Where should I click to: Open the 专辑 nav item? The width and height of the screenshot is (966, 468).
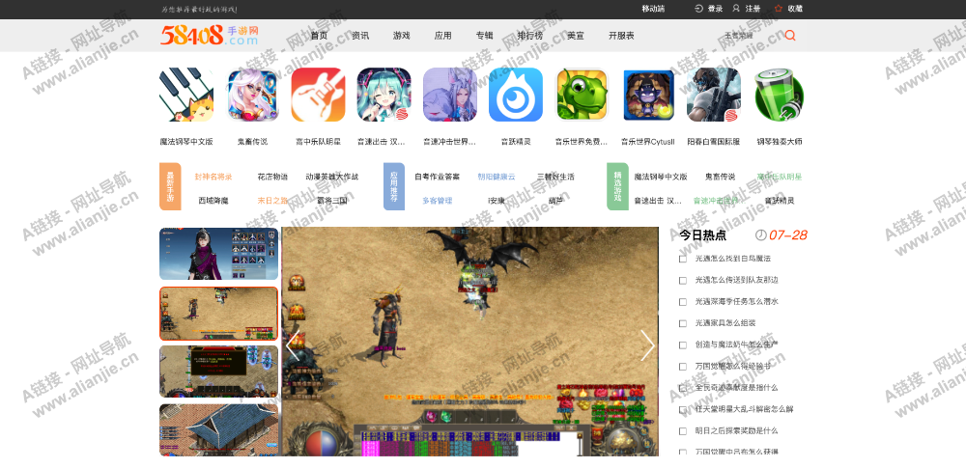(484, 36)
